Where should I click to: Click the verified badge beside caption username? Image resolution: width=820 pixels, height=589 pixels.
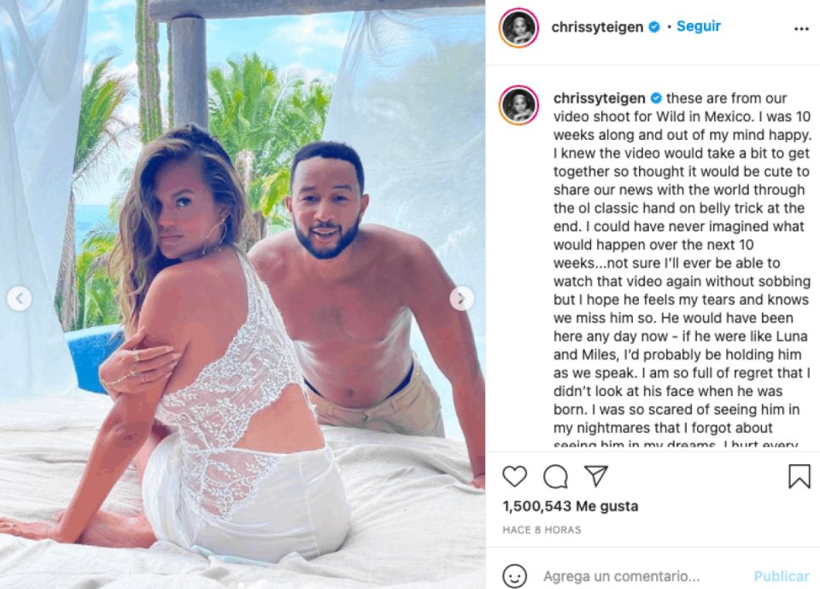click(656, 97)
